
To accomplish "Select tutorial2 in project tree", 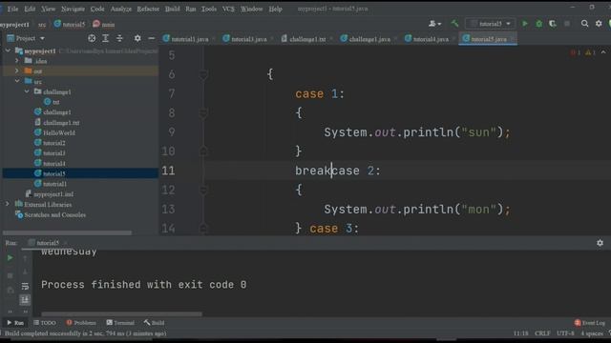I will 53,143.
